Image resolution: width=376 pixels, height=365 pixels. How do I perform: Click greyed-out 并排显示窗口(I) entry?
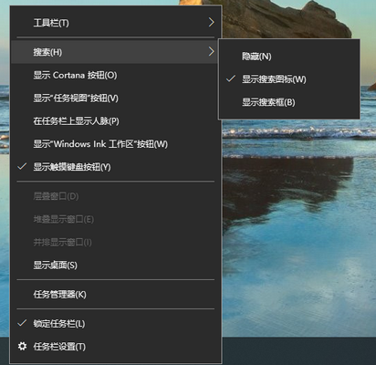116,242
